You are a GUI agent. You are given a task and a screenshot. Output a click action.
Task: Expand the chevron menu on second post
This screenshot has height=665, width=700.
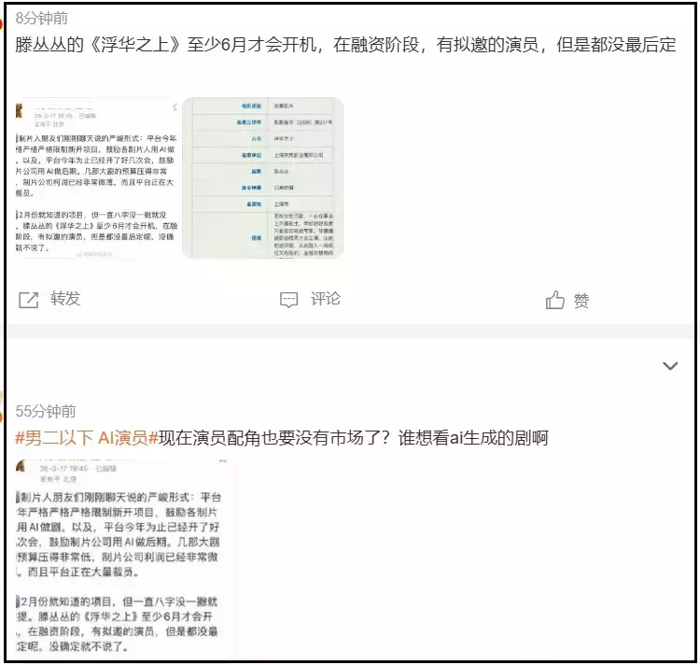[670, 366]
